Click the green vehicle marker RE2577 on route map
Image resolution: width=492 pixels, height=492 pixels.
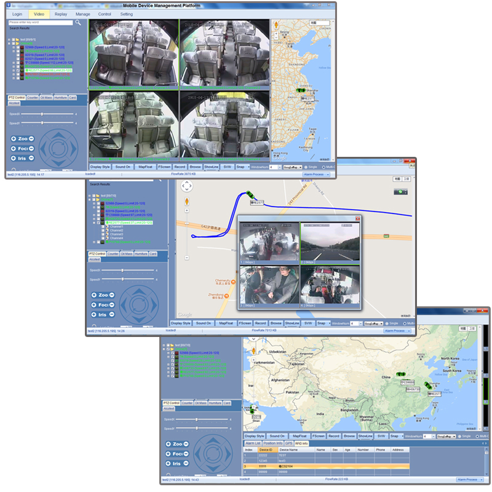pyautogui.click(x=250, y=194)
